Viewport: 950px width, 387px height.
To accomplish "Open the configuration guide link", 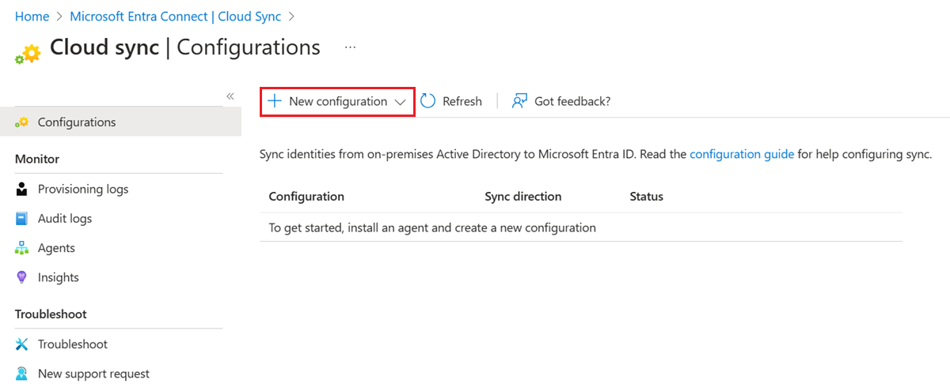I will 742,154.
